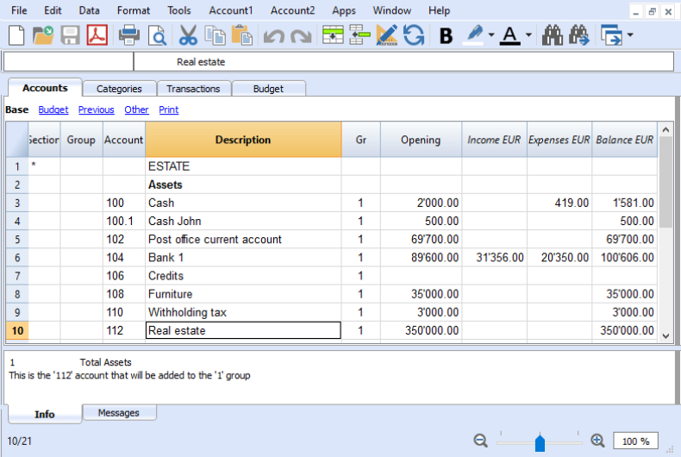Open the Format menu
The height and width of the screenshot is (457, 681).
click(x=134, y=10)
